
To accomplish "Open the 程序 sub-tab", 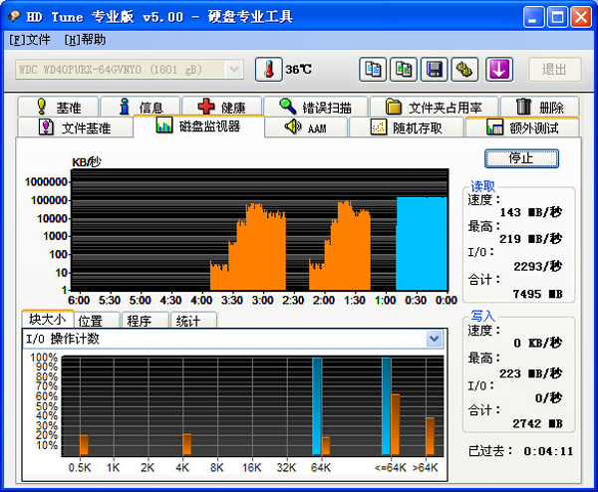I will [146, 321].
